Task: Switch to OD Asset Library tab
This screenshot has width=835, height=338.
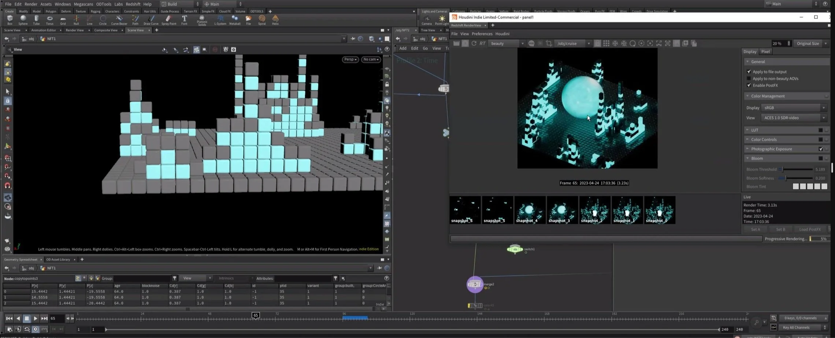Action: click(58, 259)
